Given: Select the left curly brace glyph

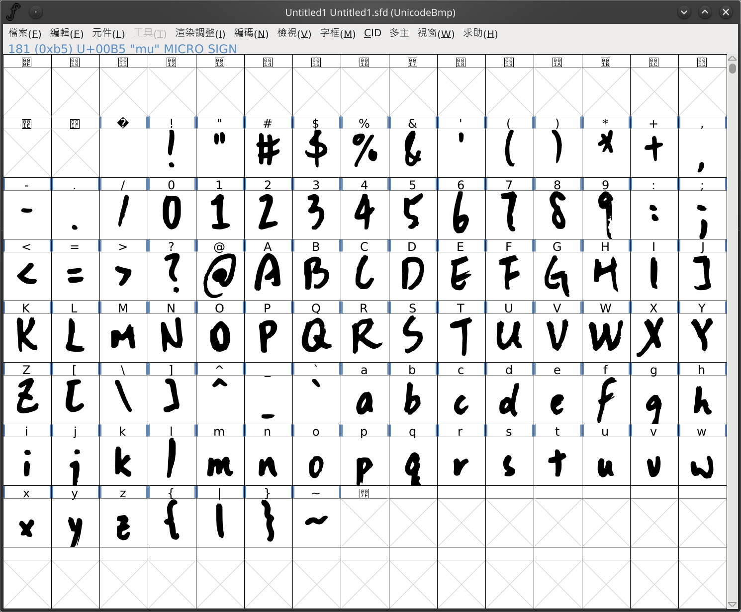Looking at the screenshot, I should 172,523.
